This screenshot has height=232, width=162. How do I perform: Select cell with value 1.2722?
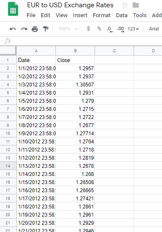[75, 117]
